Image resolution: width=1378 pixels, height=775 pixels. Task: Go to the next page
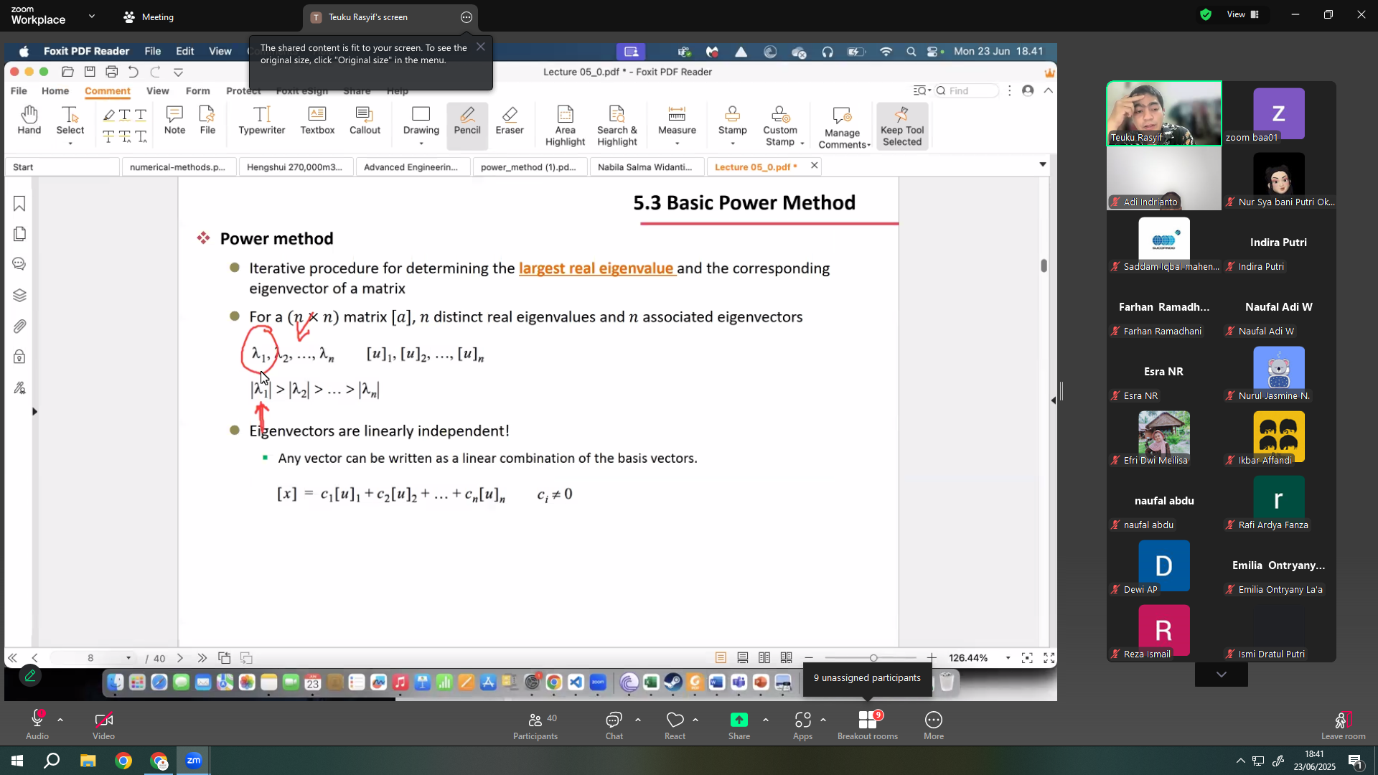click(x=180, y=658)
